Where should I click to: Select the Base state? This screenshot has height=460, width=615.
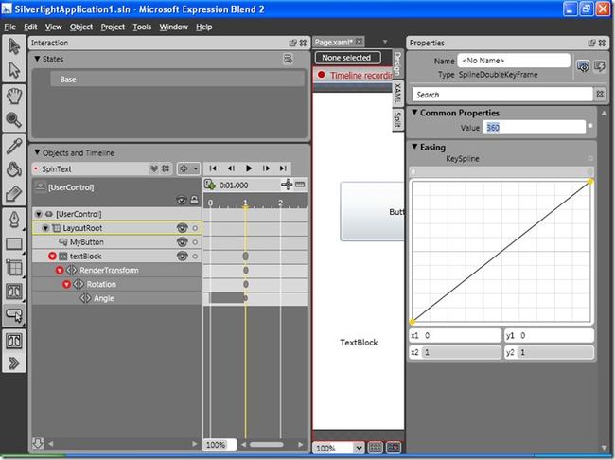[x=177, y=80]
